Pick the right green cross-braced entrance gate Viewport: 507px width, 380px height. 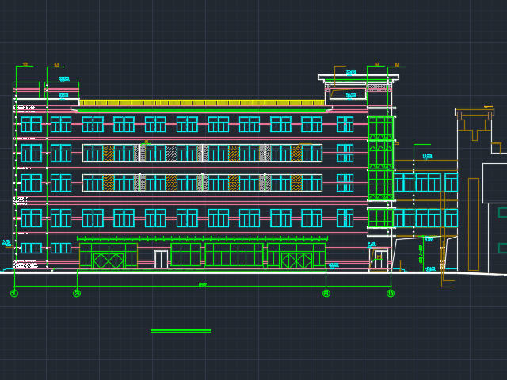(296, 260)
